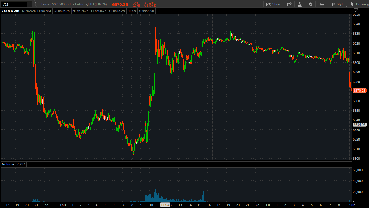Click the 6500 price axis label
The height and width of the screenshot is (208, 369).
coord(356,159)
